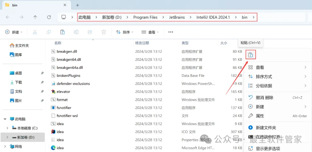Click the monitor icon in address bar
Viewport: 312px width, 152px height.
click(x=64, y=17)
